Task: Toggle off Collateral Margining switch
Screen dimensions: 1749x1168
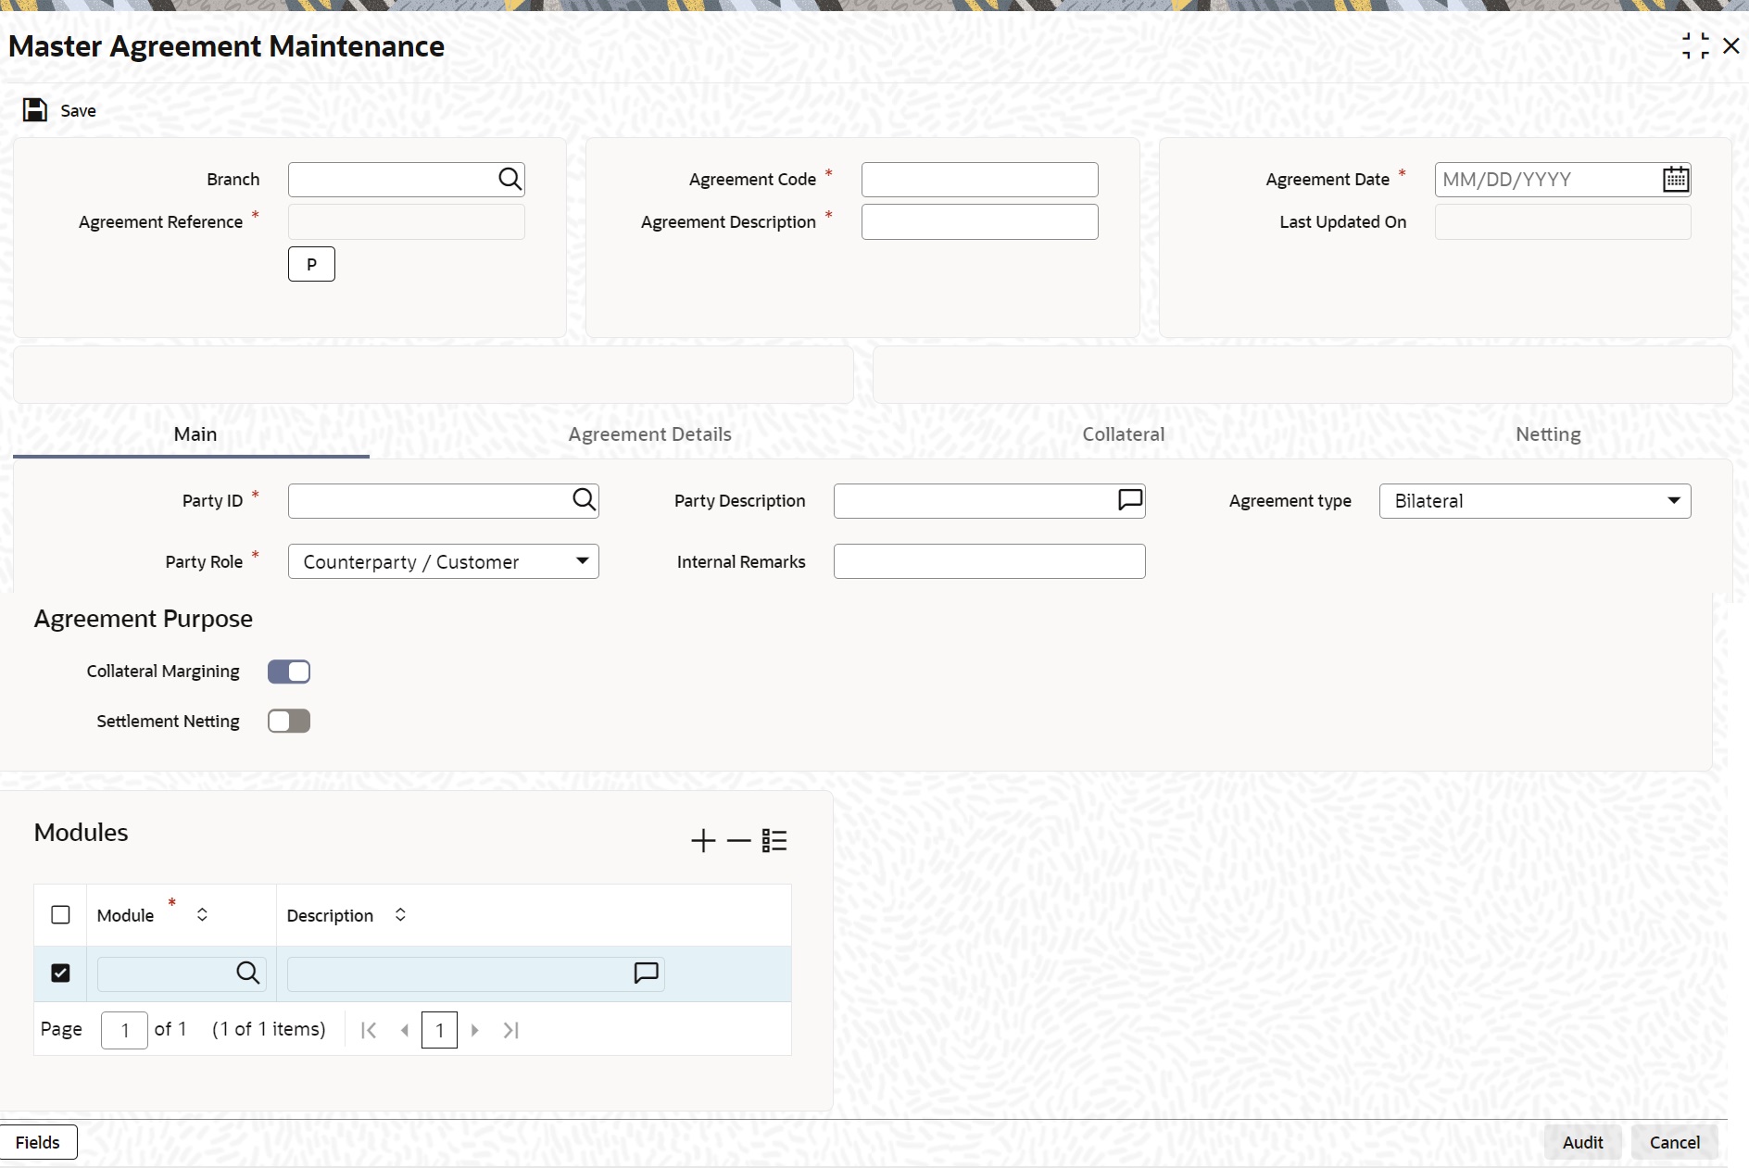Action: (x=289, y=672)
